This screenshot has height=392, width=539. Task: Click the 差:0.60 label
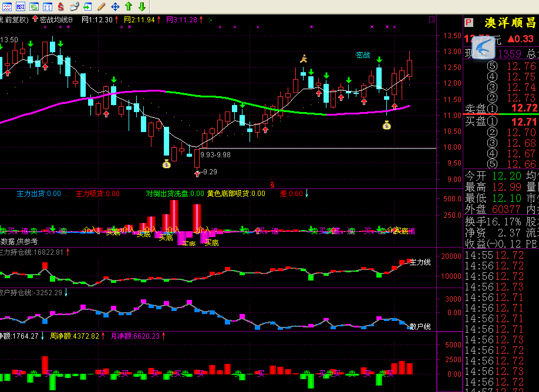[x=291, y=194]
